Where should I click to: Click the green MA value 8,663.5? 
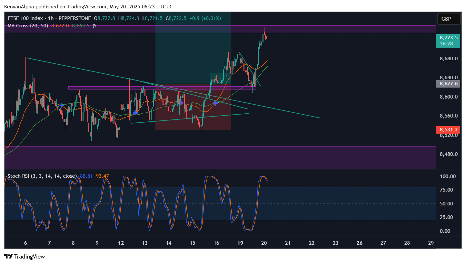[81, 26]
